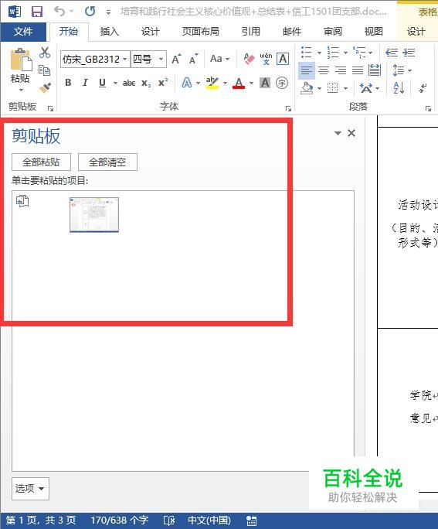The width and height of the screenshot is (438, 529).
Task: Open the Font group dialog launcher
Action: pos(288,108)
